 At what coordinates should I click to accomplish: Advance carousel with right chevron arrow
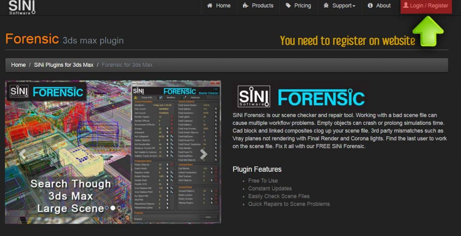(204, 154)
